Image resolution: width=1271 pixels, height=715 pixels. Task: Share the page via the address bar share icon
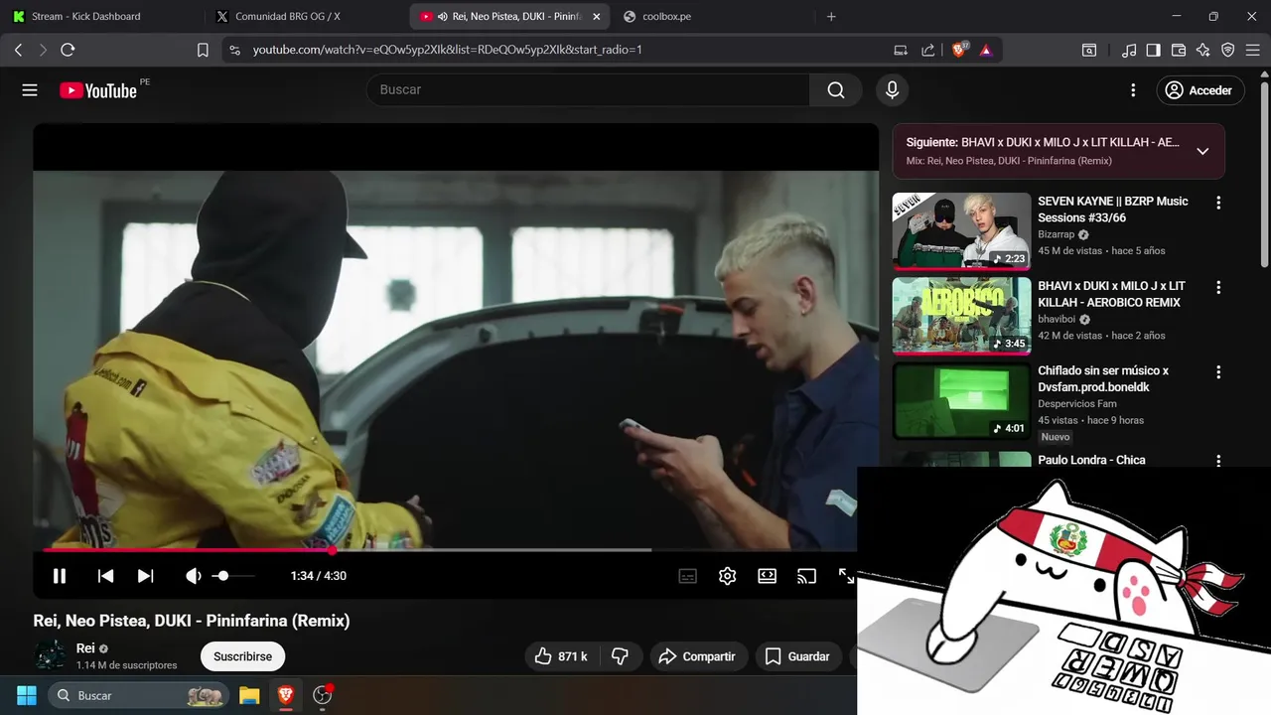(928, 50)
